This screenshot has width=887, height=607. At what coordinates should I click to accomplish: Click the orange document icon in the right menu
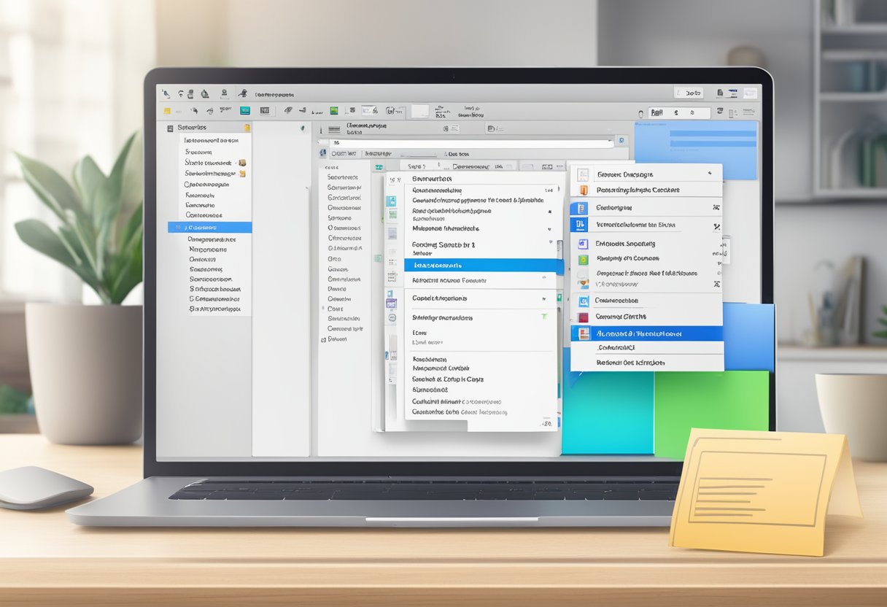click(582, 190)
